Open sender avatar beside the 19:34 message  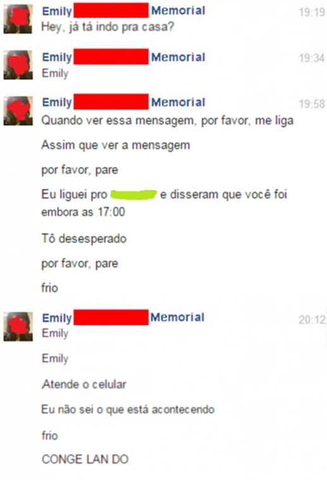pos(18,65)
